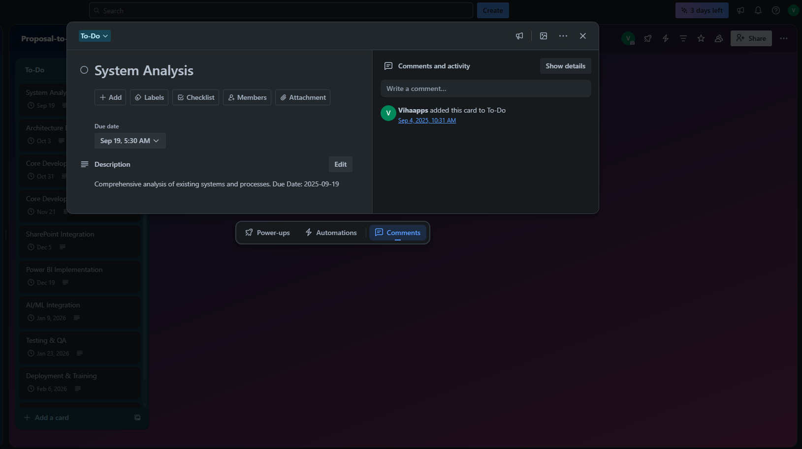
Task: Open the card's three-dot actions menu
Action: (563, 36)
